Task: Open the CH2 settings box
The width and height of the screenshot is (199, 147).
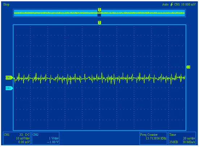Action: point(46,138)
